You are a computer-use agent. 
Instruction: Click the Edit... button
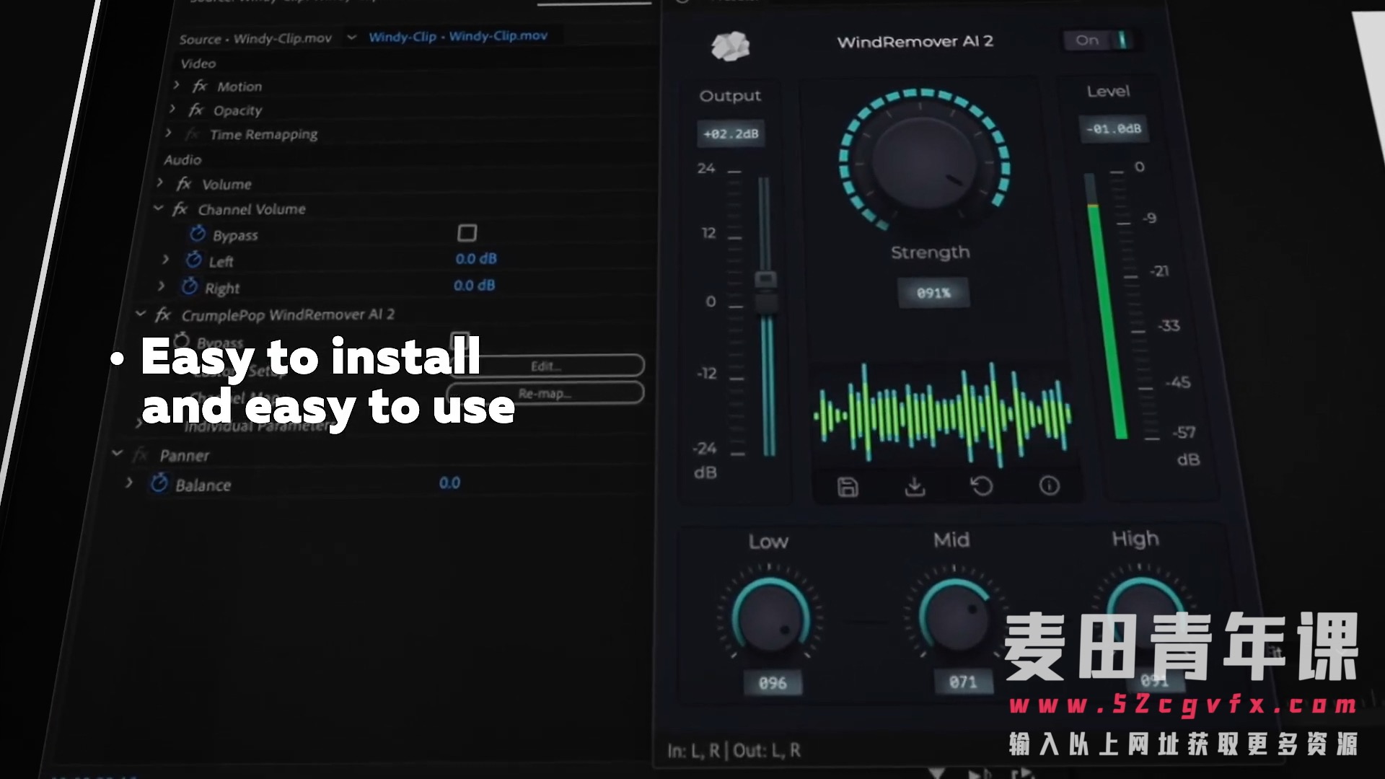point(546,366)
